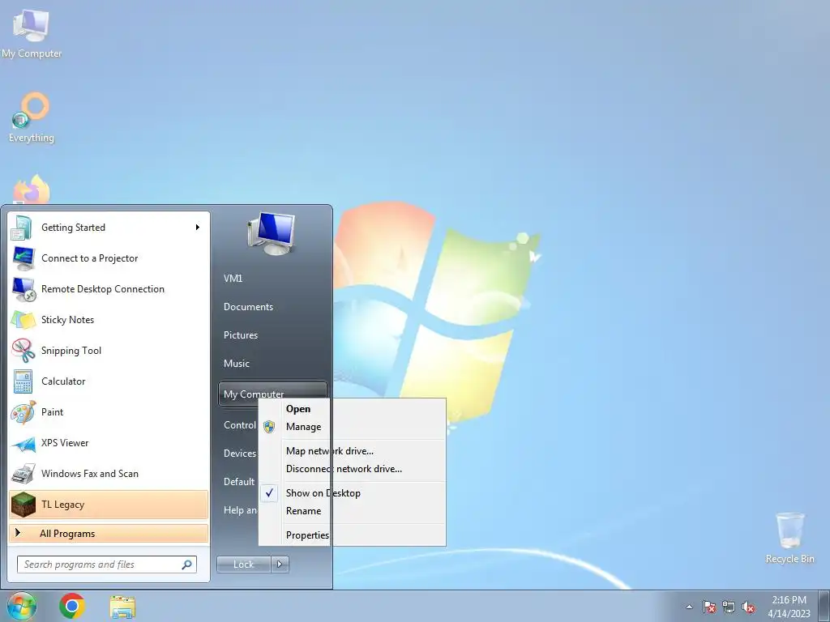This screenshot has height=622, width=830.
Task: Launch Windows Fax and Scan
Action: coord(109,473)
